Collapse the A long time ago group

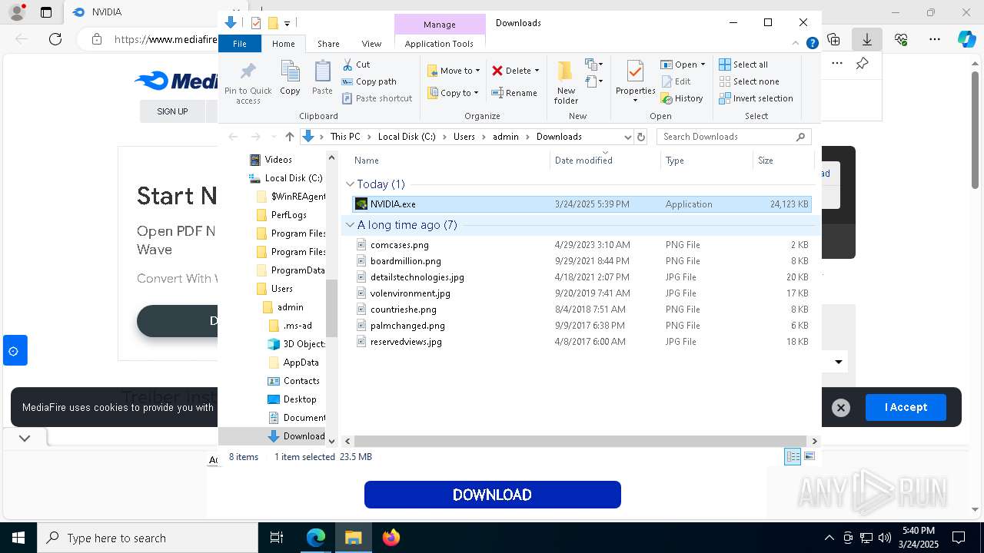pyautogui.click(x=350, y=225)
